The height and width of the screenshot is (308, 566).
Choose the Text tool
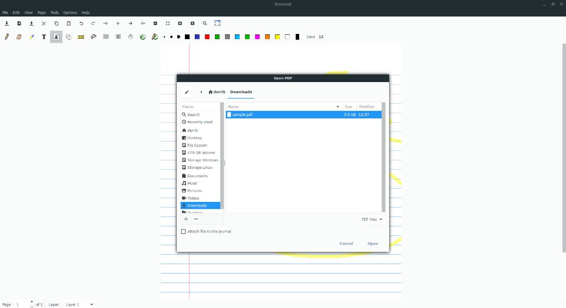click(44, 37)
